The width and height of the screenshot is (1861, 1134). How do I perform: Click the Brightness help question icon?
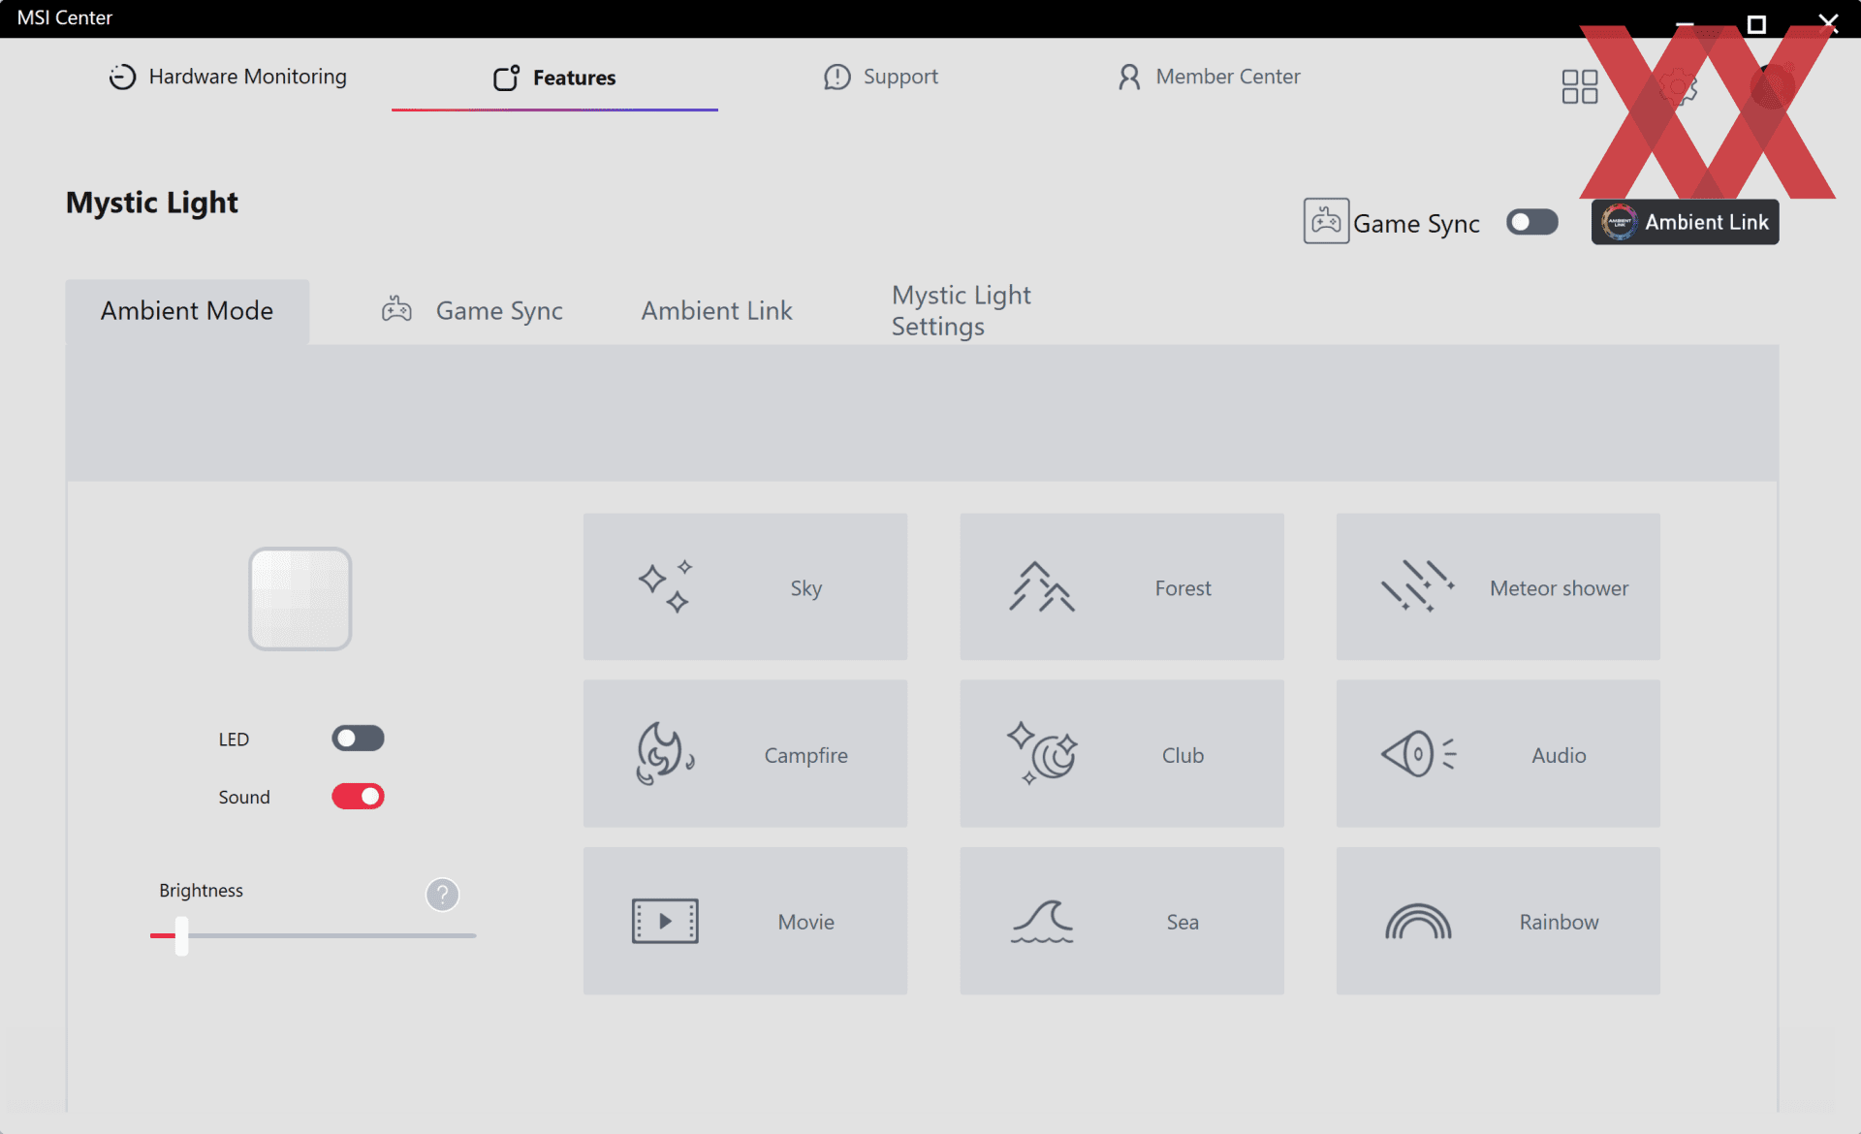(442, 895)
